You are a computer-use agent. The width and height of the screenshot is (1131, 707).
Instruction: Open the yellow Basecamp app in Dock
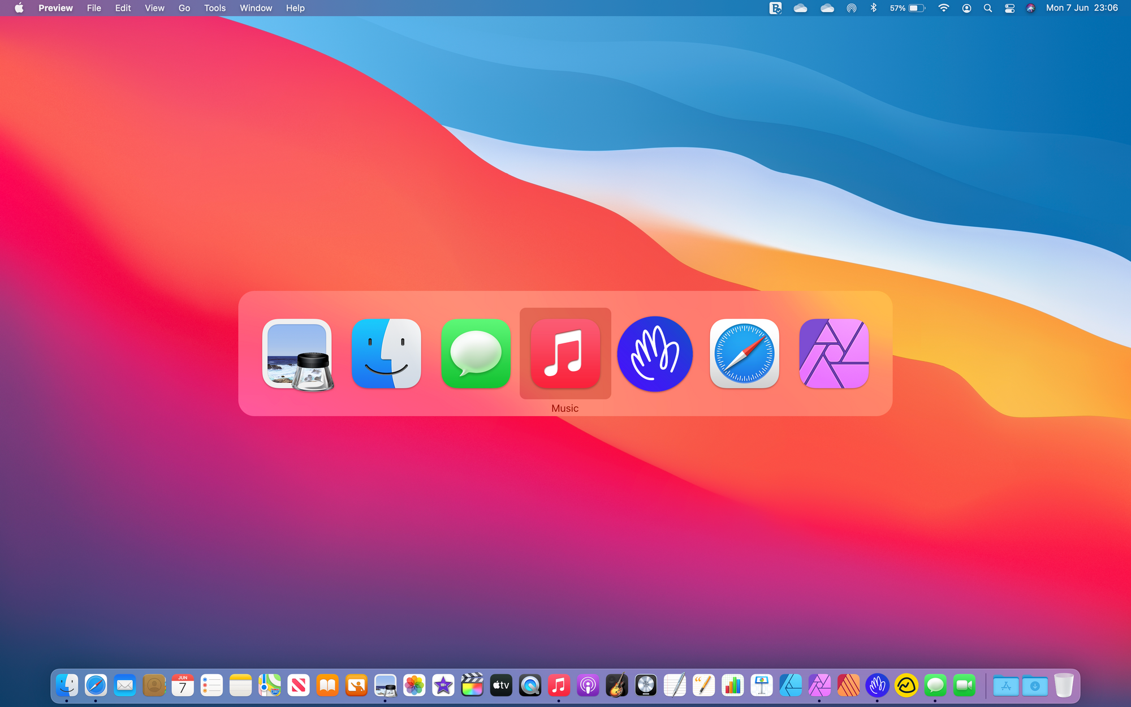coord(906,686)
